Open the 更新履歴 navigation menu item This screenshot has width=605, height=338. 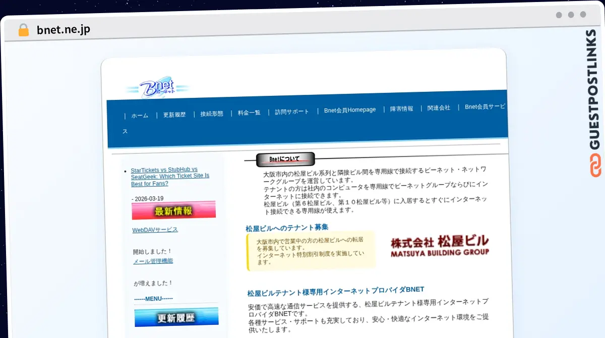pyautogui.click(x=174, y=115)
